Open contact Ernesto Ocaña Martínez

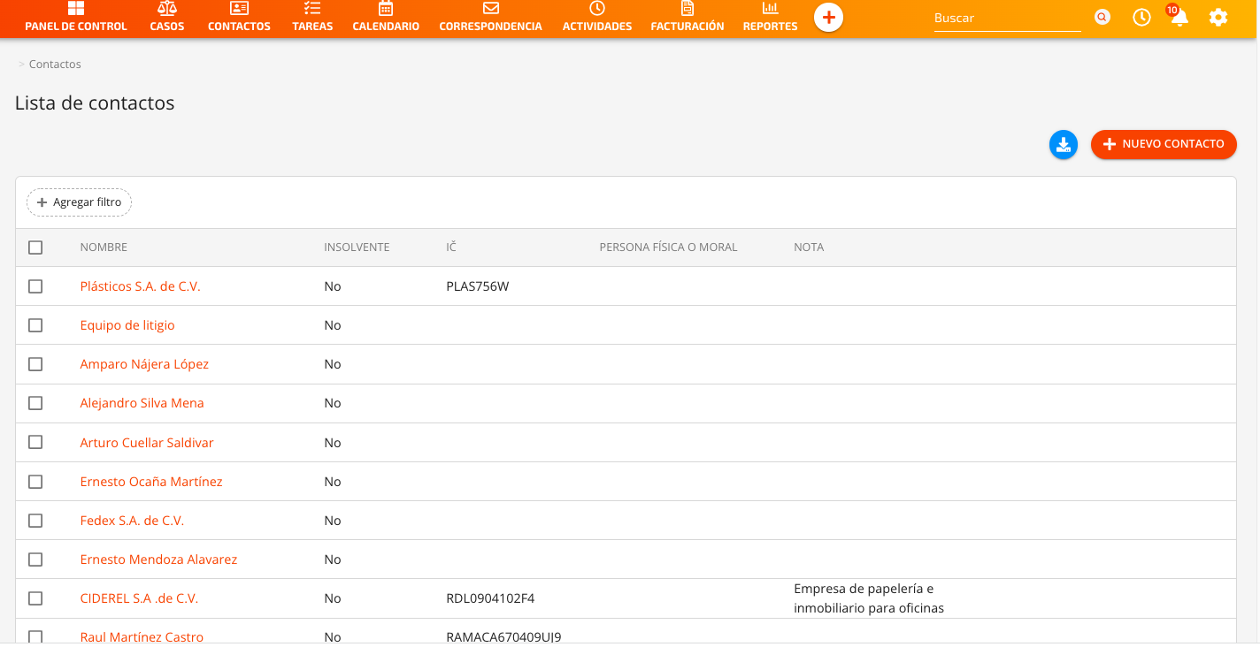point(151,482)
